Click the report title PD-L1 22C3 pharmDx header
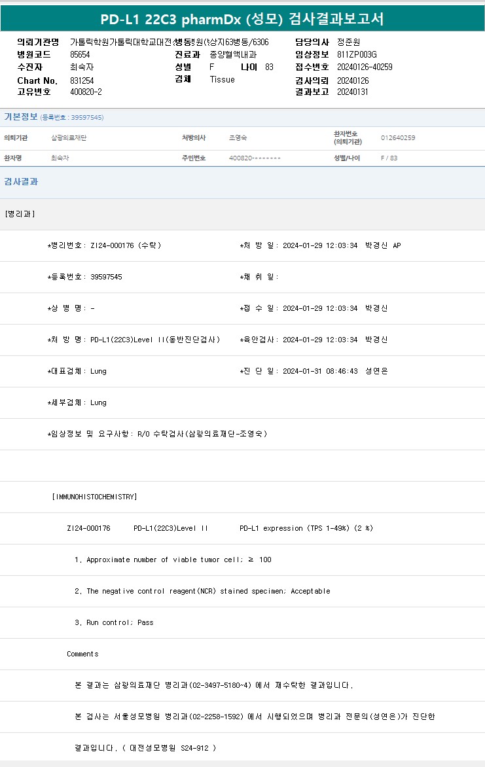Screen dimensions: 485x767 click(x=242, y=19)
